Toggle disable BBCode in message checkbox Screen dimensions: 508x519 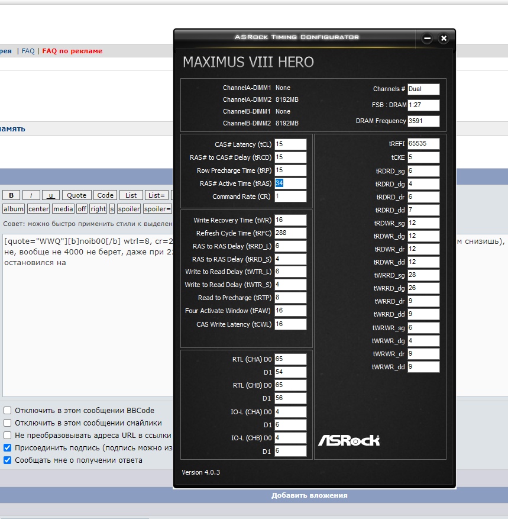(x=7, y=411)
